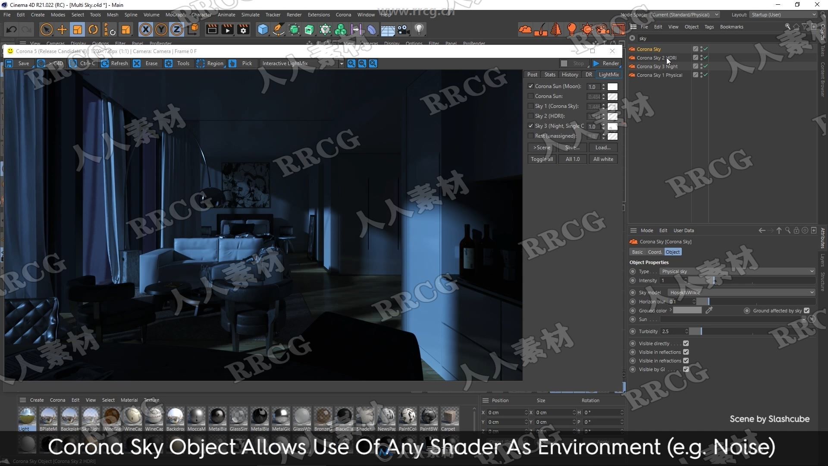This screenshot has width=828, height=466.
Task: Click the Ground color swatch
Action: [687, 310]
